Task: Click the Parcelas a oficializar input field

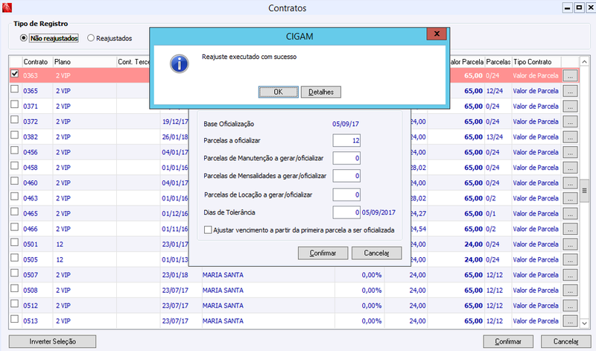Action: coord(346,140)
